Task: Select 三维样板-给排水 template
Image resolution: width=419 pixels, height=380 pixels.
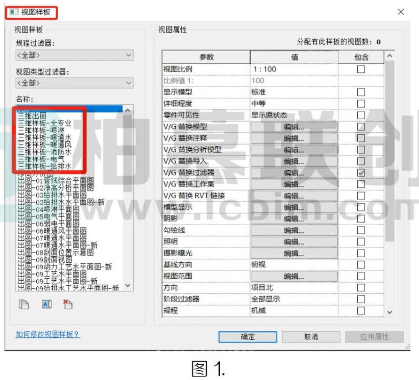Action: (44, 167)
